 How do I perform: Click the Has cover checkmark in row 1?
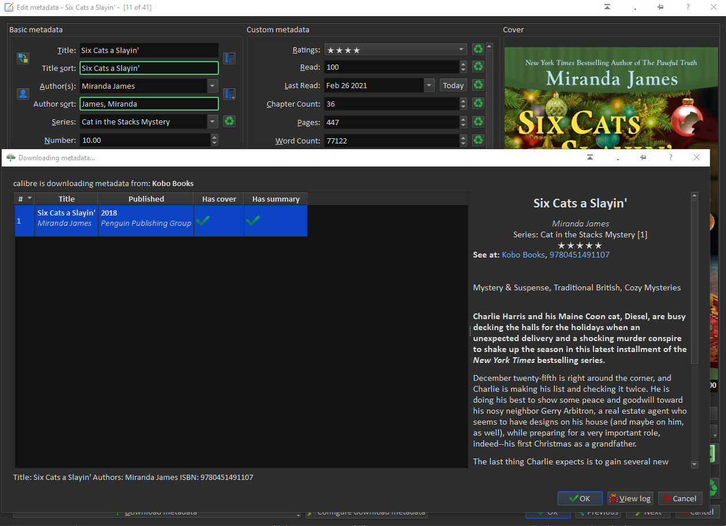pyautogui.click(x=203, y=220)
